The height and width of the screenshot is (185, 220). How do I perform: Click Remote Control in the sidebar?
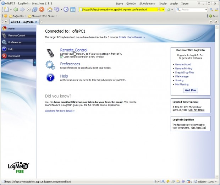tap(18, 36)
